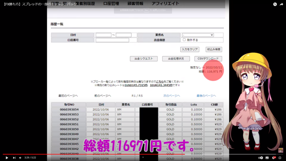This screenshot has width=286, height=161.
Task: Click the 入力をクリア button
Action: tap(190, 49)
